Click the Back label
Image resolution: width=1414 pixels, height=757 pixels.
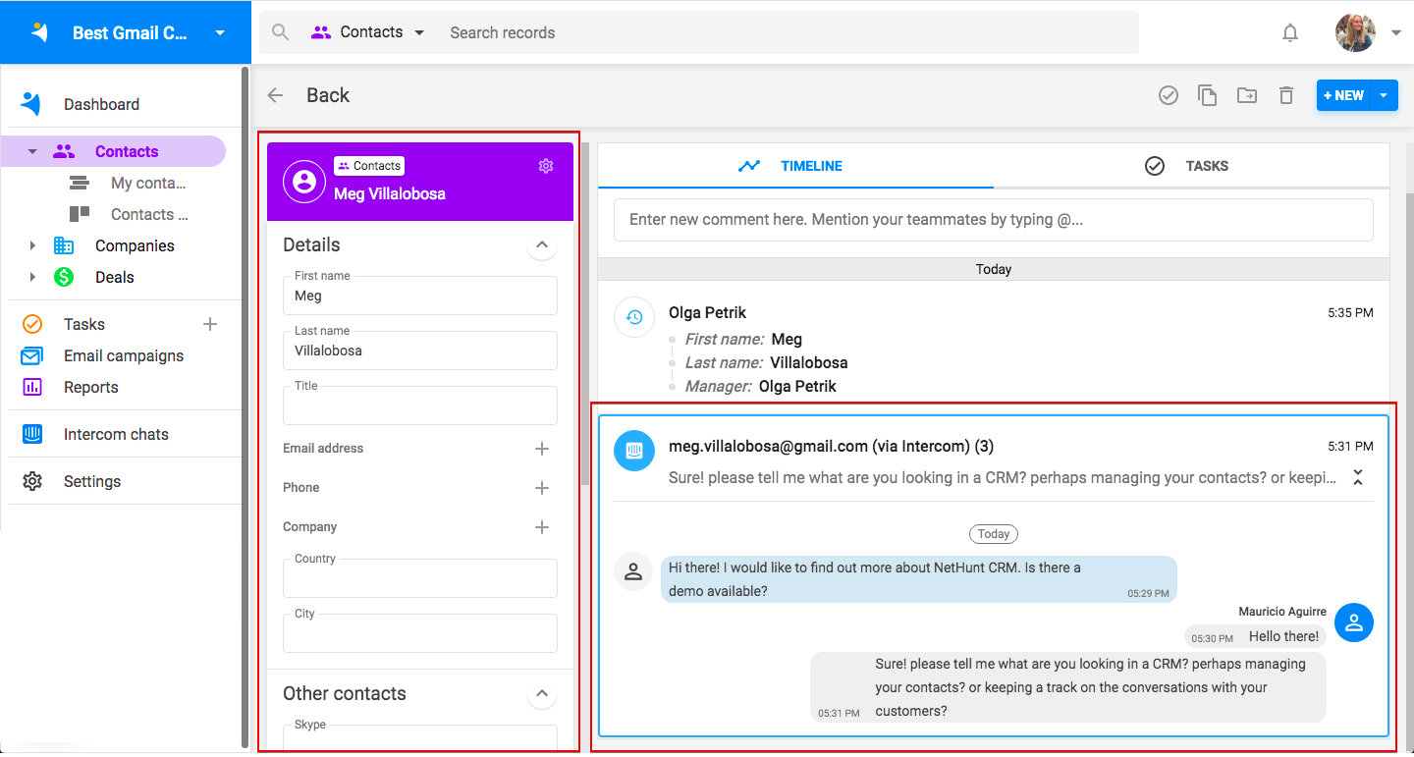pos(328,95)
